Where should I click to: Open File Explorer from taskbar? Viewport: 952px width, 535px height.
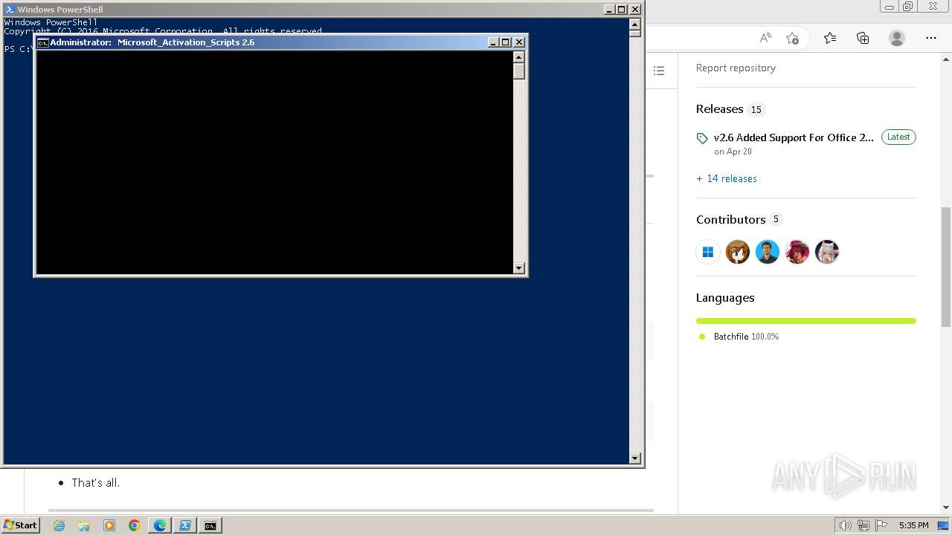coord(84,525)
